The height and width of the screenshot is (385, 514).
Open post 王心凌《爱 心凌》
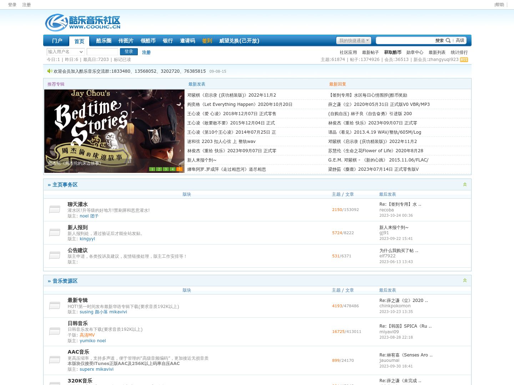tap(232, 114)
